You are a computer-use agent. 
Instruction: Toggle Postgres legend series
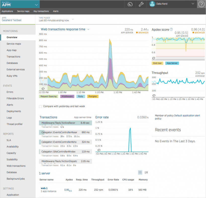pos(93,96)
